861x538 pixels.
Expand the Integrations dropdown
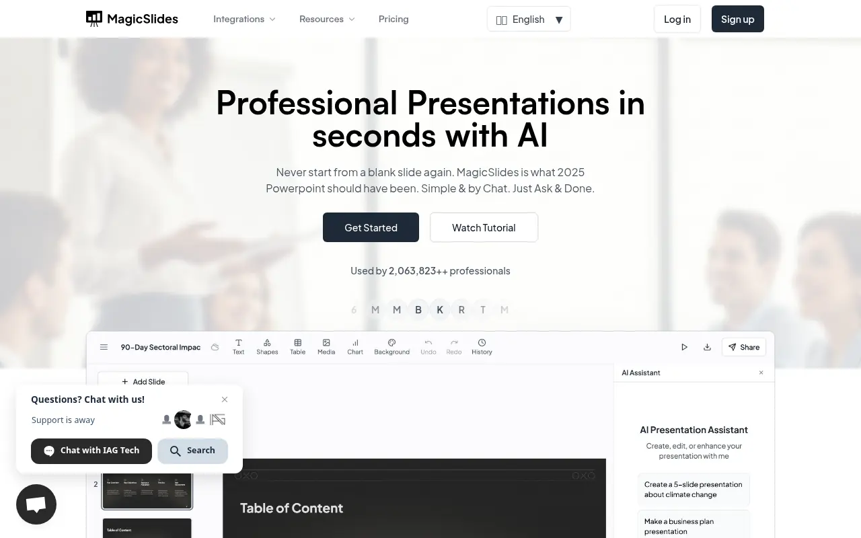coord(244,19)
